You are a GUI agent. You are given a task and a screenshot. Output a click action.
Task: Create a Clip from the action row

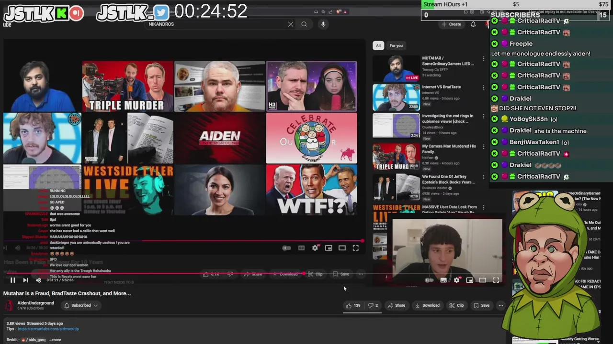456,305
